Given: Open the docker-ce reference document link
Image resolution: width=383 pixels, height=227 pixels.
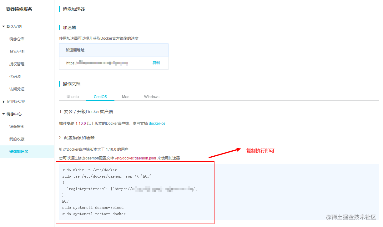Looking at the screenshot, I should click(157, 124).
